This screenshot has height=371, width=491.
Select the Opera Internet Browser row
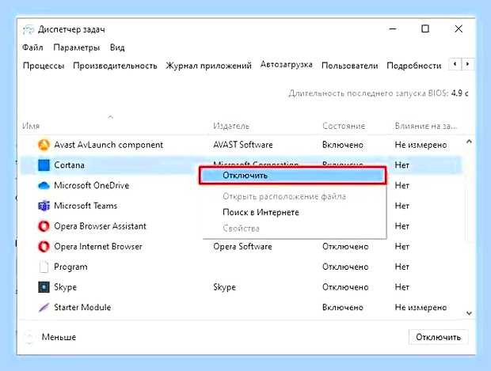click(x=241, y=247)
